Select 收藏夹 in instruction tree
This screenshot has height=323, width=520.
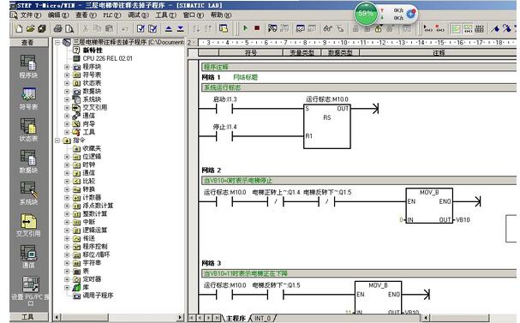pos(92,148)
